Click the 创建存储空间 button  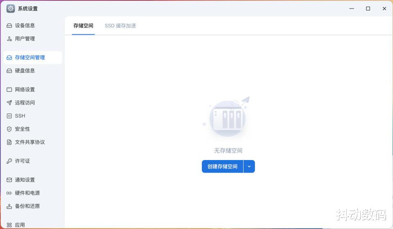223,167
